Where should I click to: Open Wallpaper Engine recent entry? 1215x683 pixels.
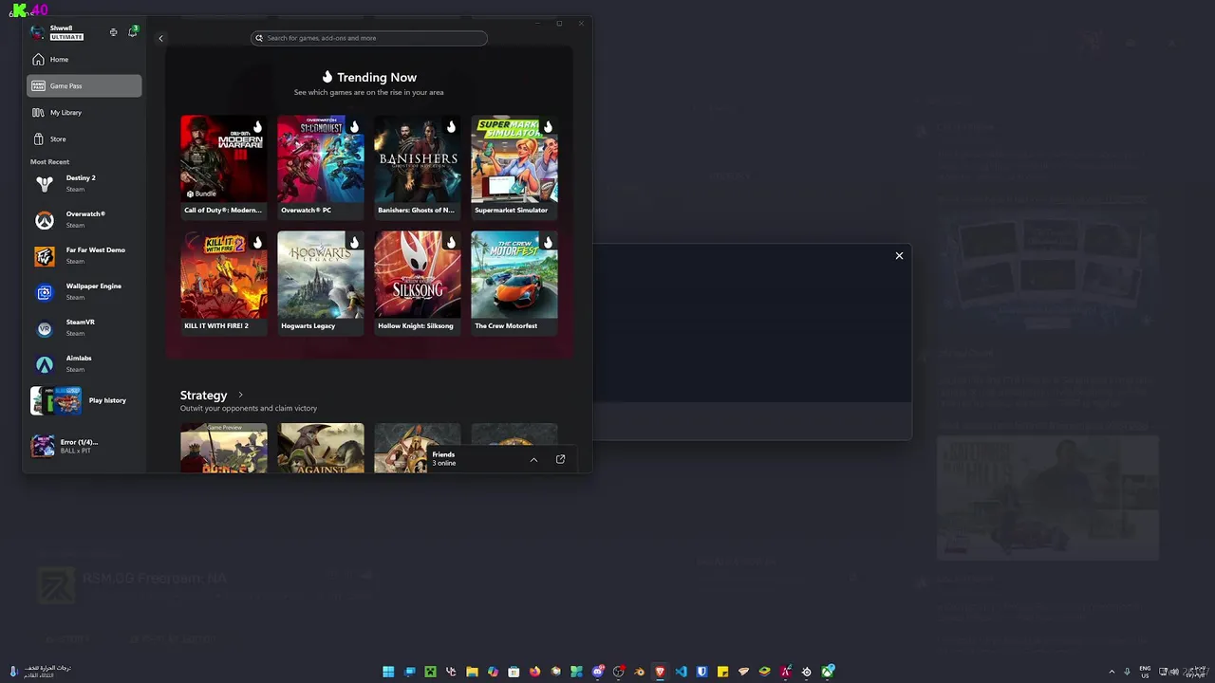(84, 291)
